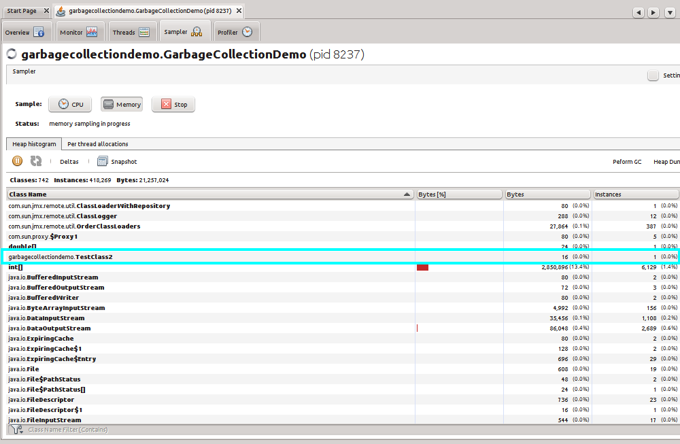Select the java.io.ExpiringCache row
Screen dimensions: 680x444
(343, 338)
